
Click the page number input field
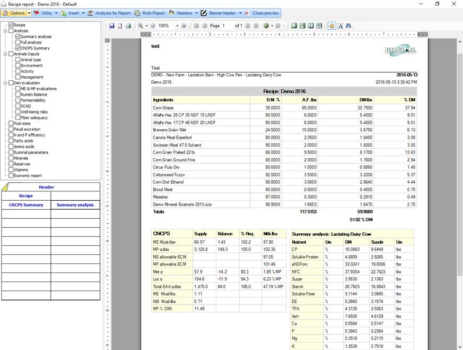226,25
